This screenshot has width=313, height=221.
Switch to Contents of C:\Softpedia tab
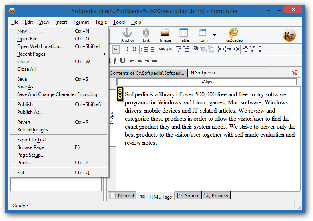148,73
